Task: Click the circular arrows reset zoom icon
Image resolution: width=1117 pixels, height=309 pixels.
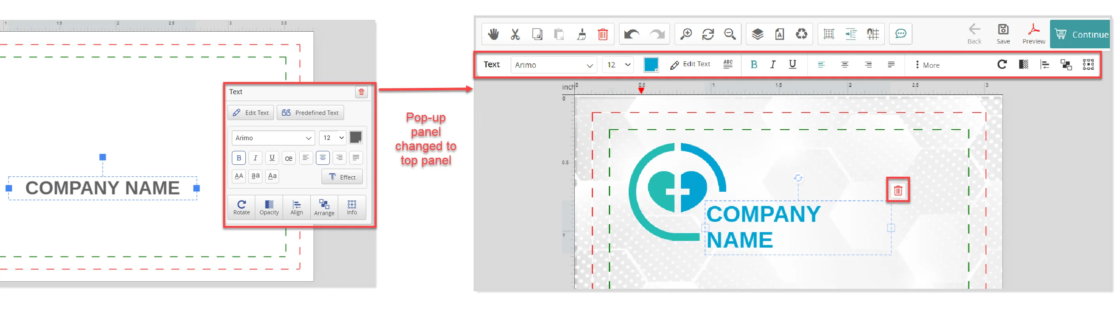Action: (x=708, y=34)
